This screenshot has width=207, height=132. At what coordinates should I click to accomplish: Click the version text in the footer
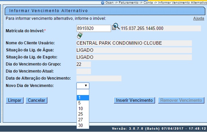click(x=159, y=129)
